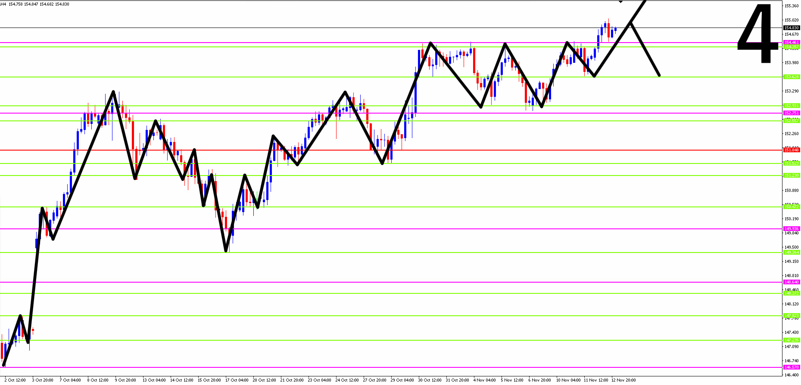Click the 155.020 price scale value
Image resolution: width=801 pixels, height=385 pixels.
click(792, 20)
